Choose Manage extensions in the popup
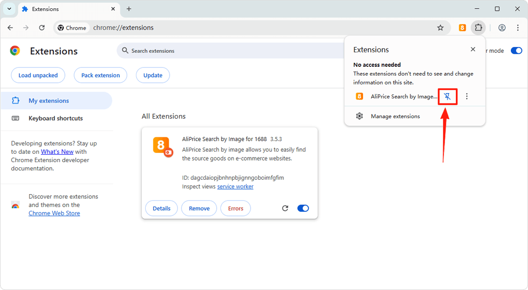The width and height of the screenshot is (528, 290). [x=395, y=117]
